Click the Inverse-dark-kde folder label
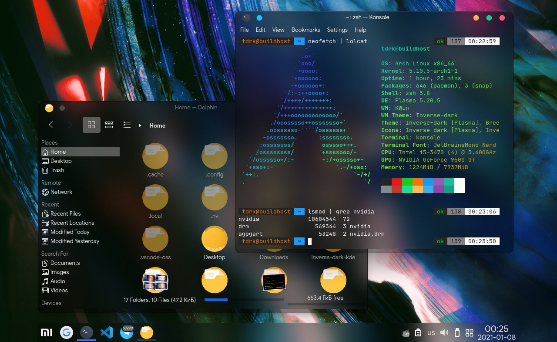This screenshot has height=342, width=557. click(x=333, y=257)
